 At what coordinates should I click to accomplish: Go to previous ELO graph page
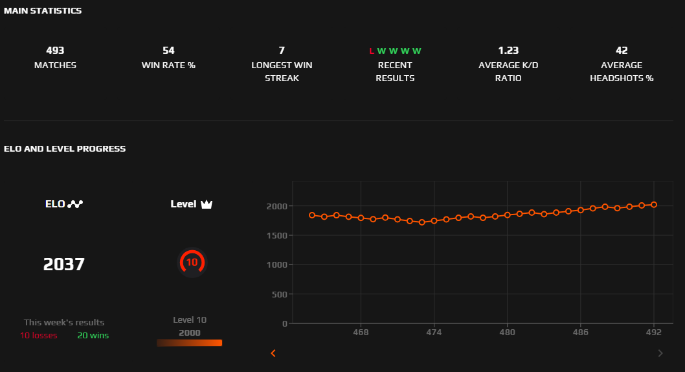[273, 353]
